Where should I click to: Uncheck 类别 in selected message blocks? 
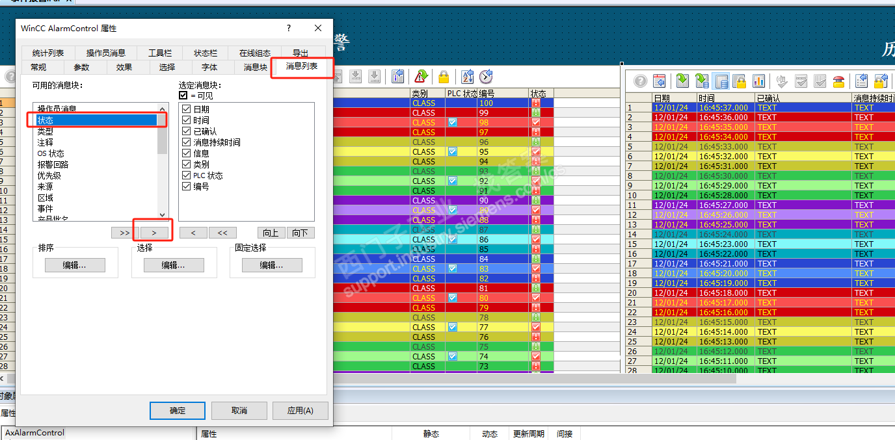(187, 164)
